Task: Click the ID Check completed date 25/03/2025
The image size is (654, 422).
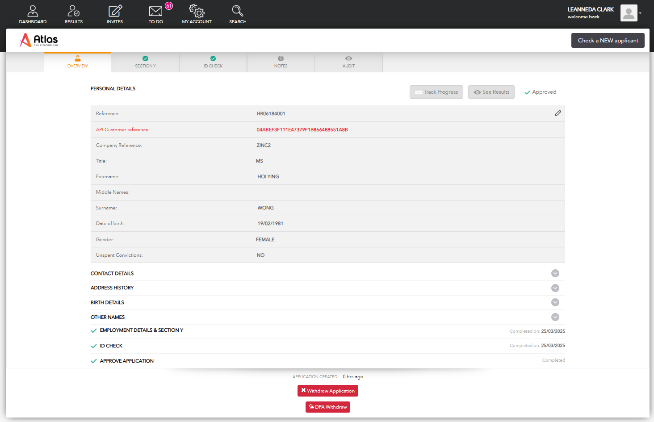Action: (x=553, y=346)
